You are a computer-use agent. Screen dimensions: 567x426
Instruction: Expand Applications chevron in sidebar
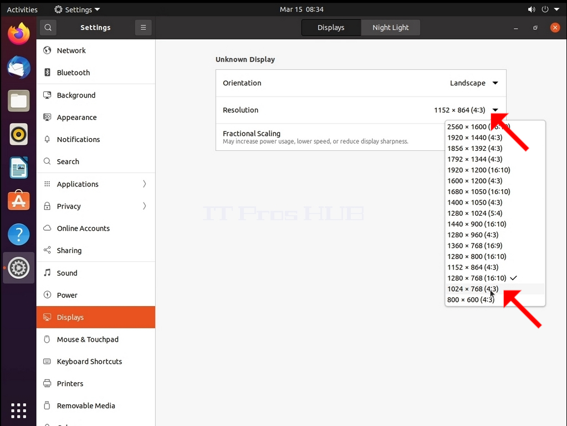[144, 184]
